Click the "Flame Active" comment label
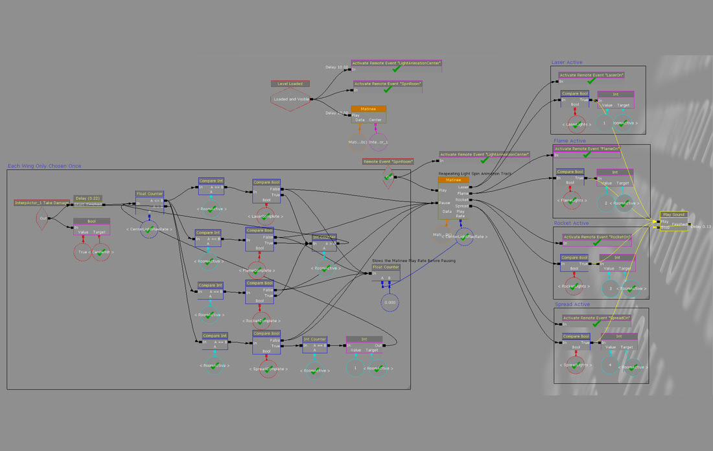 point(570,141)
